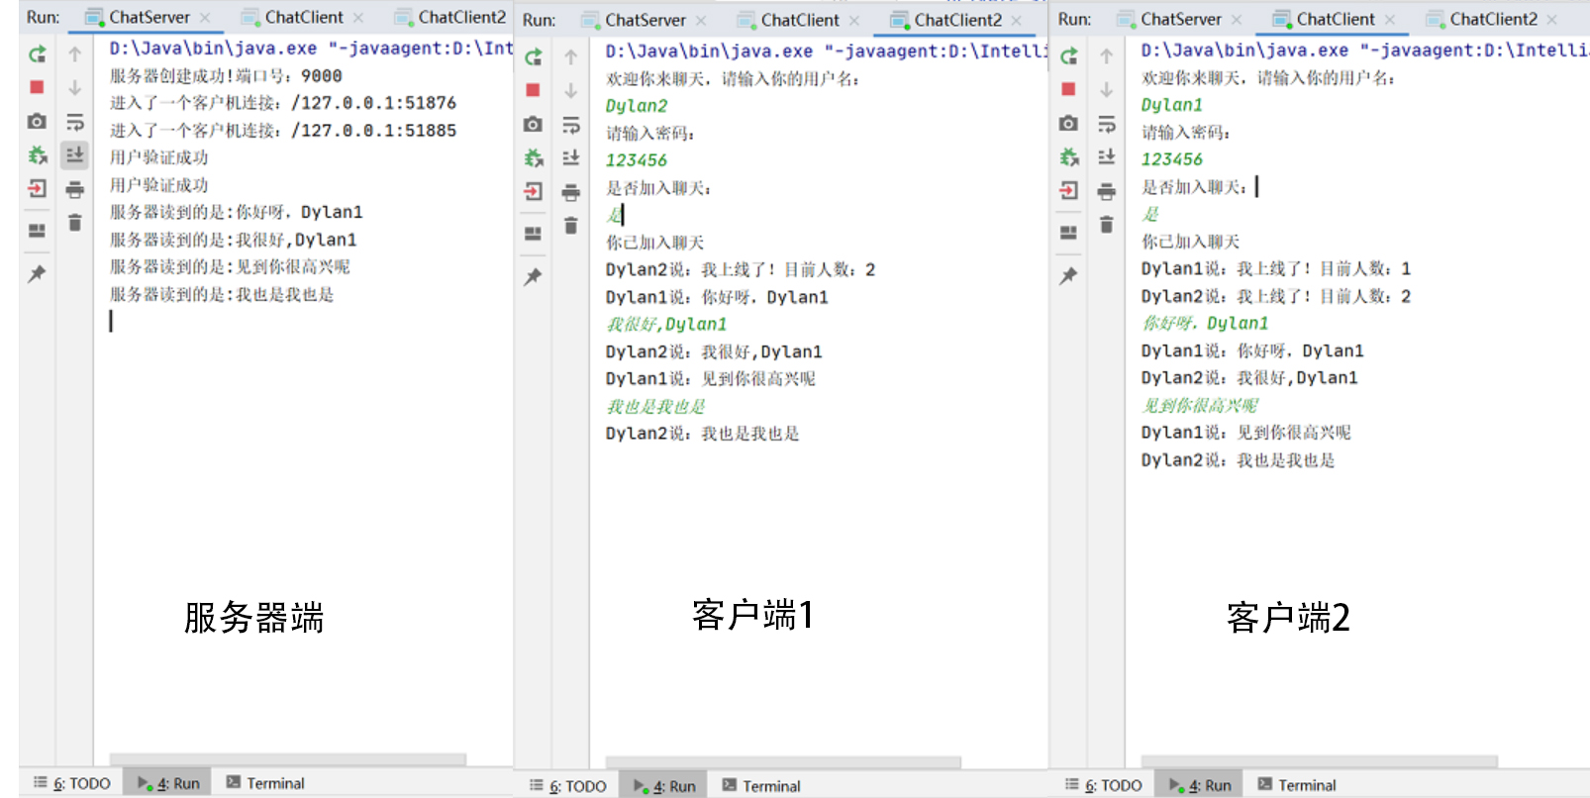Restore layout icon in the 客户端1 panel
This screenshot has width=1590, height=798.
pos(533,234)
